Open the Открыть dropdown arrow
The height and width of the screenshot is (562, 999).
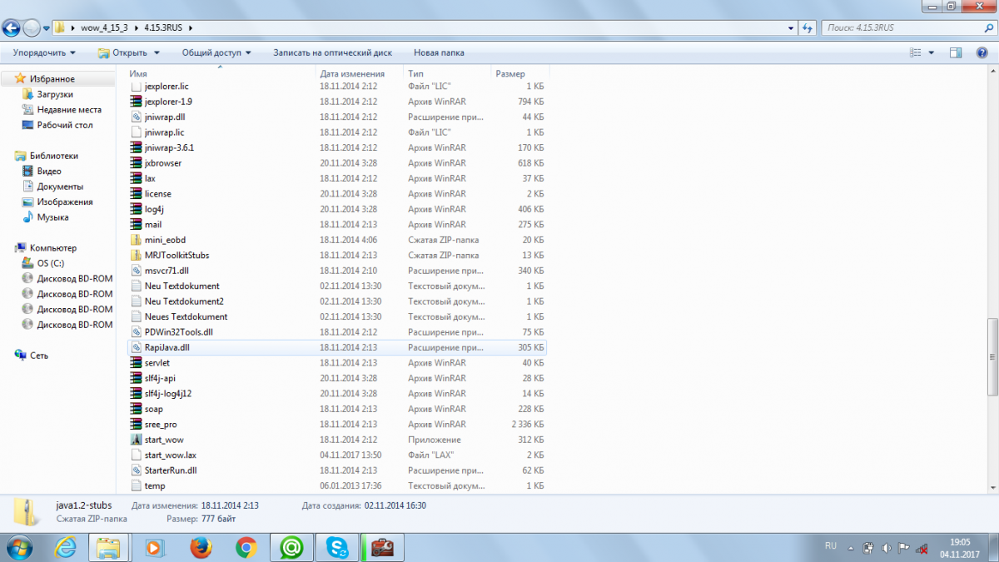click(156, 52)
